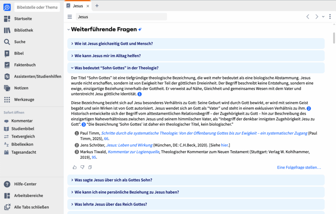The height and width of the screenshot is (214, 336).
Task: Expand "Wie ist Jesus gleichzeitig Gott und Mensch?"
Action: click(x=114, y=43)
